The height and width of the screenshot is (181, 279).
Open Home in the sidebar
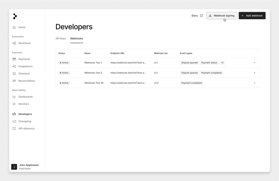click(22, 27)
